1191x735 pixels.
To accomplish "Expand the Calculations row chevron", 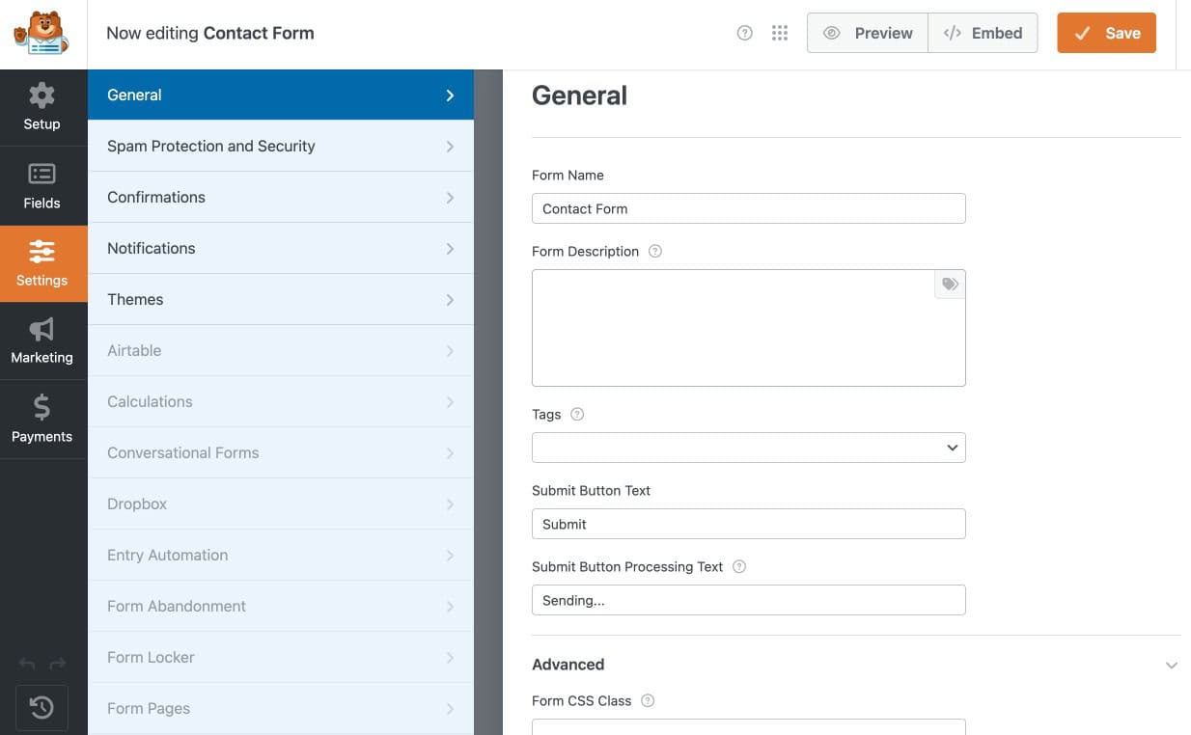I will 450,401.
